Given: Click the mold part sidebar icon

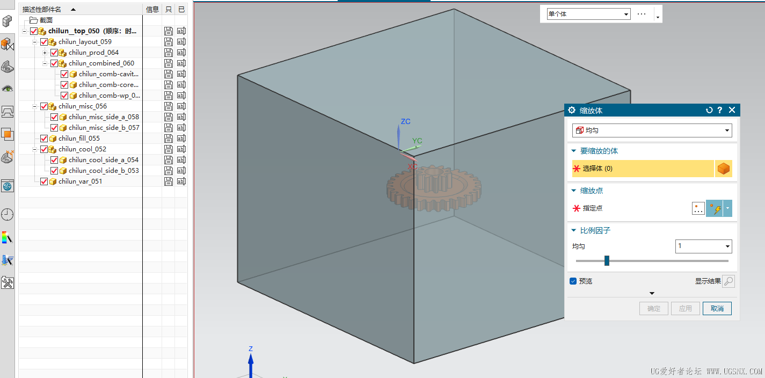Looking at the screenshot, I should (x=7, y=157).
